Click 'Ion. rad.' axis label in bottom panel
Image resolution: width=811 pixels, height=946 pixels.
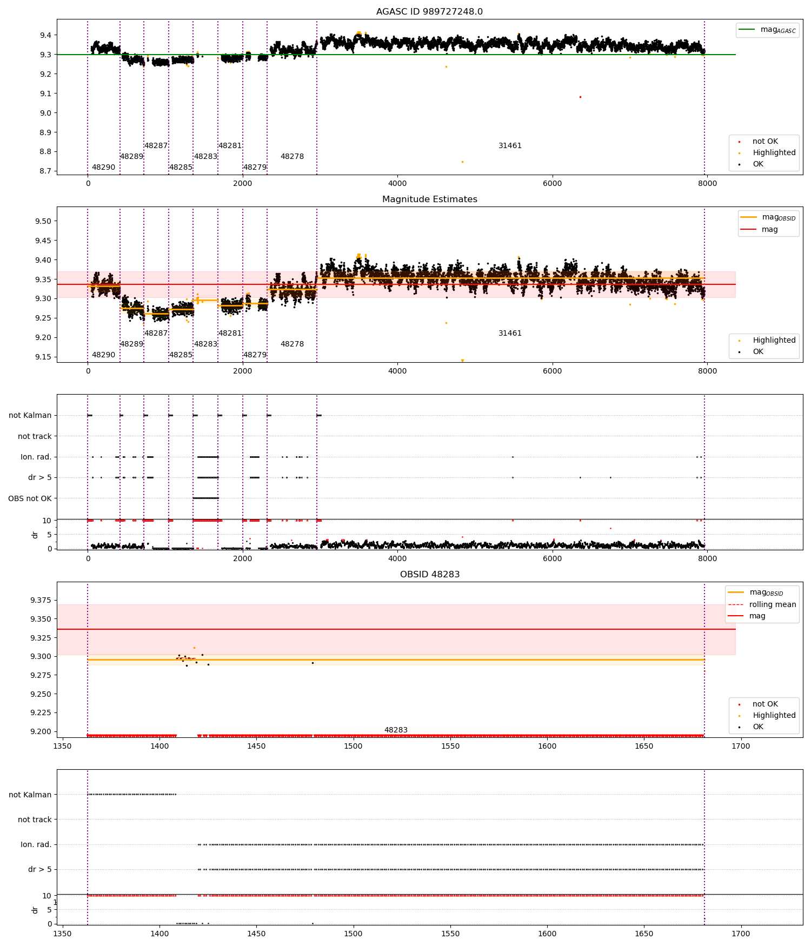coord(36,845)
